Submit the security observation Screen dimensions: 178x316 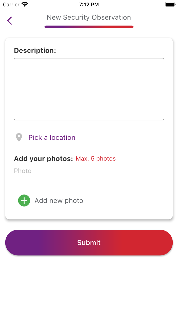coord(89,243)
